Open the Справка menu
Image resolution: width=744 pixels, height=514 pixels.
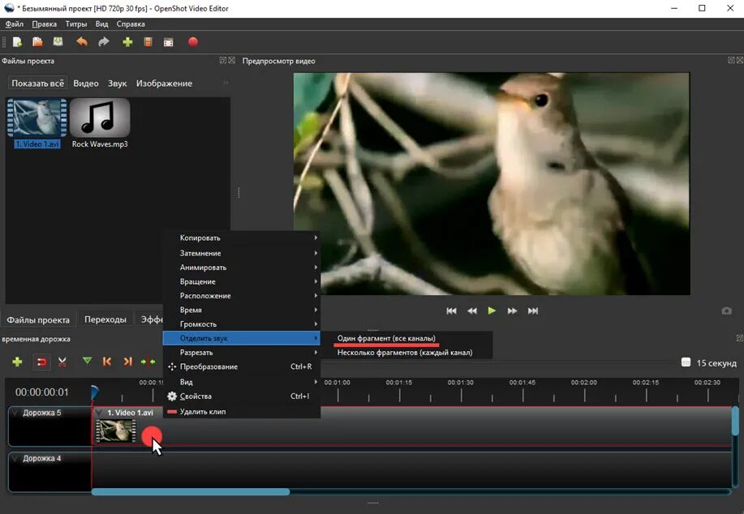tap(131, 24)
